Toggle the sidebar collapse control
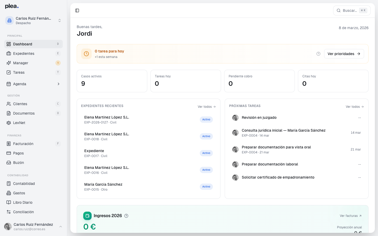This screenshot has height=236, width=378. point(77,10)
